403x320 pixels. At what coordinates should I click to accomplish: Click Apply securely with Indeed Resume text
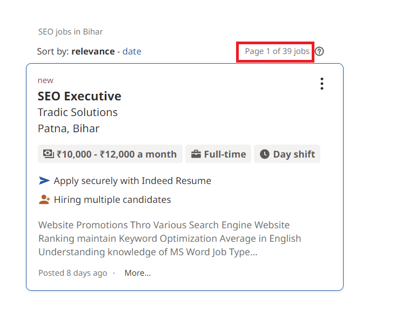coord(132,181)
